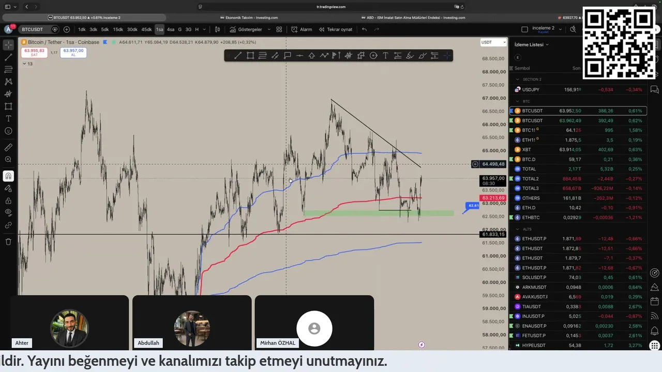The height and width of the screenshot is (372, 662).
Task: Switch to BTCUSDT inceleme 2 browser tab
Action: [x=85, y=18]
